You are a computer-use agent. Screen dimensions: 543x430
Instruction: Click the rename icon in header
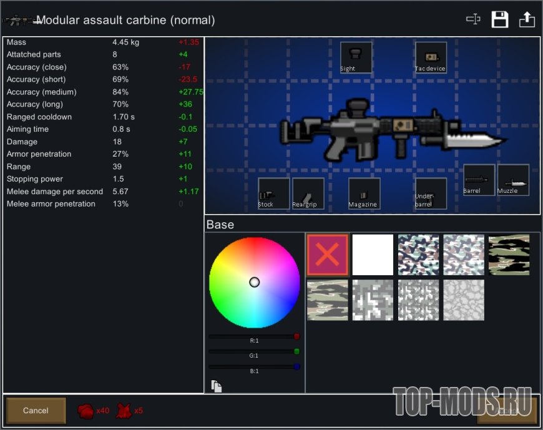coord(473,19)
